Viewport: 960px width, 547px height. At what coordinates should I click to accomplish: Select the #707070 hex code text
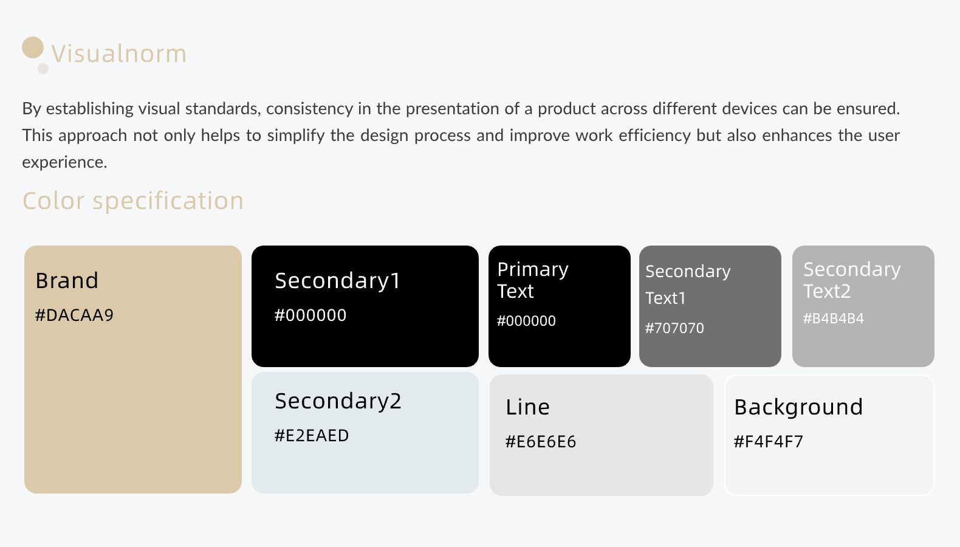click(674, 328)
